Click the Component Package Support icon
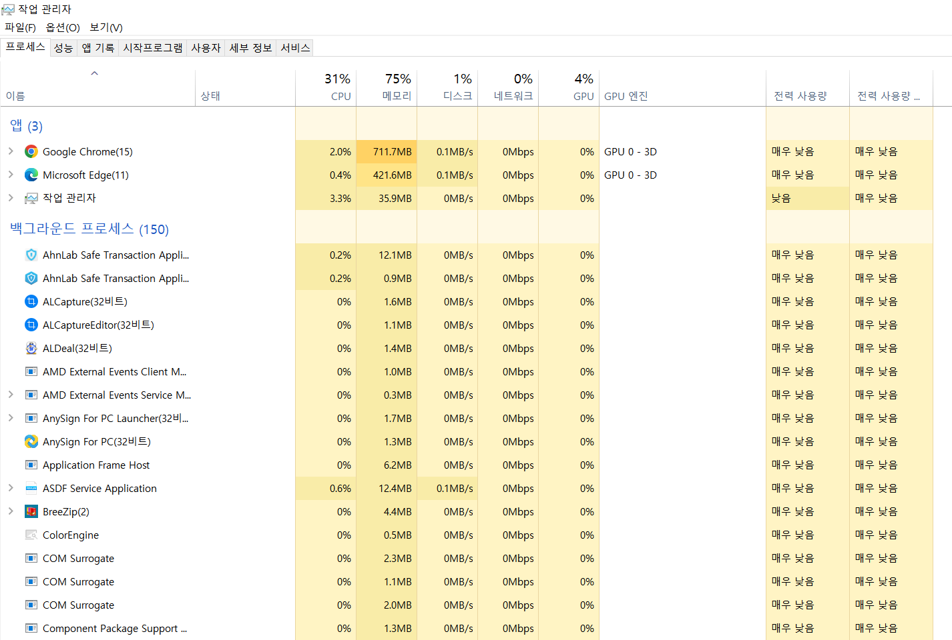952x640 pixels. (31, 628)
